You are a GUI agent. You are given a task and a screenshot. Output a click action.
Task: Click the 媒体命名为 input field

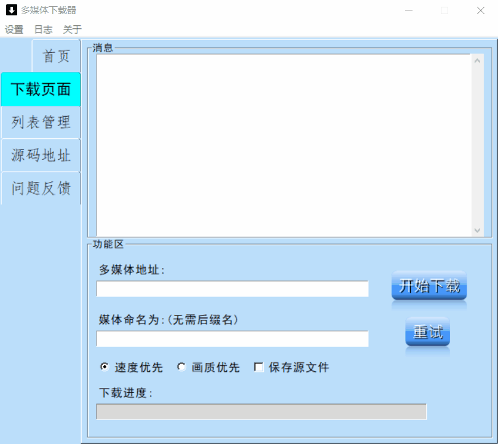[232, 339]
